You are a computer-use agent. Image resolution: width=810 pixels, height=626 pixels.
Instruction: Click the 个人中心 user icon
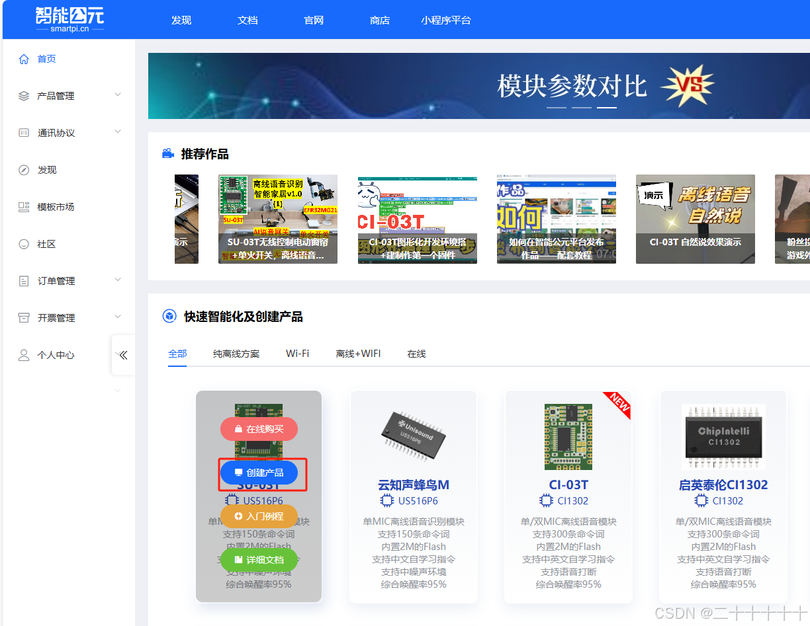[x=24, y=355]
